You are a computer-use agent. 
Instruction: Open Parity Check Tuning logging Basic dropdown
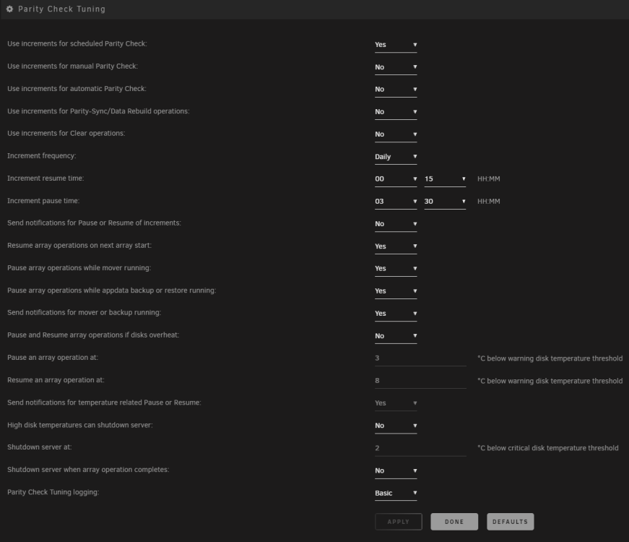coord(396,493)
